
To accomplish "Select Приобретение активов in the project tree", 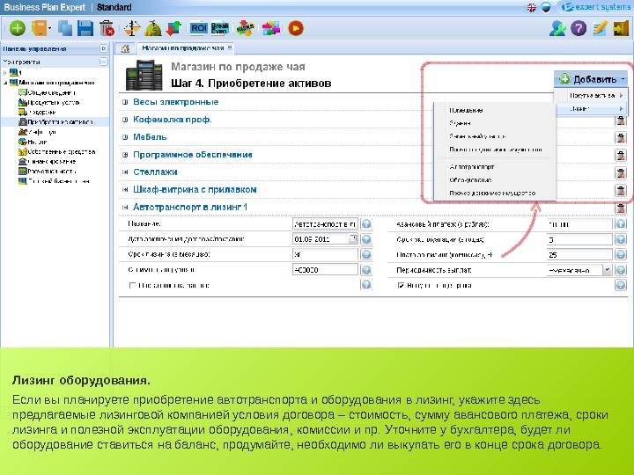I will (60, 122).
